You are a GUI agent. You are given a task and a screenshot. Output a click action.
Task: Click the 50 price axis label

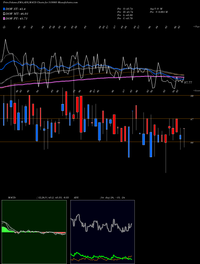192,96
